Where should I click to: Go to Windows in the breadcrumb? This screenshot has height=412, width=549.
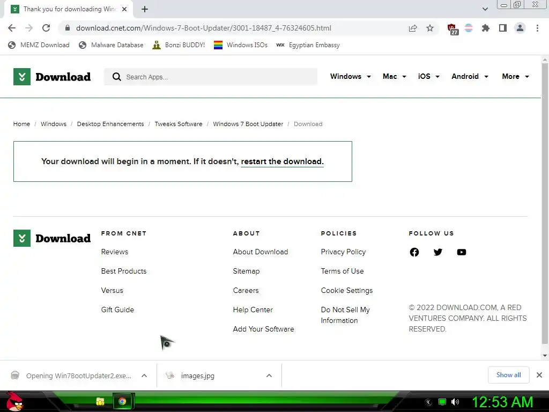pos(54,124)
